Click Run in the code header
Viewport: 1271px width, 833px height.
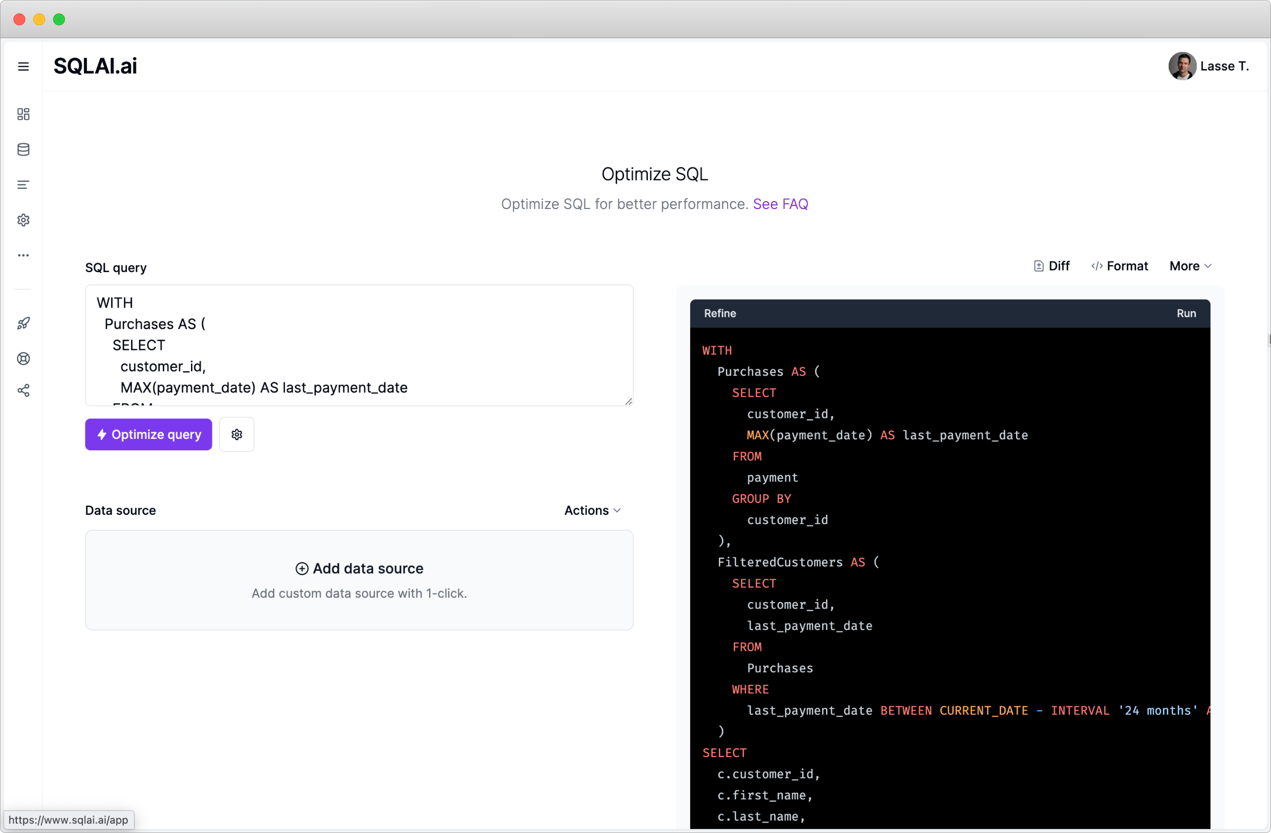pos(1186,314)
